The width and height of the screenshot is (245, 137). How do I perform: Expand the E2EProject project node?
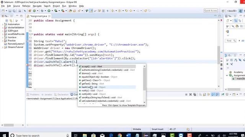[3, 31]
